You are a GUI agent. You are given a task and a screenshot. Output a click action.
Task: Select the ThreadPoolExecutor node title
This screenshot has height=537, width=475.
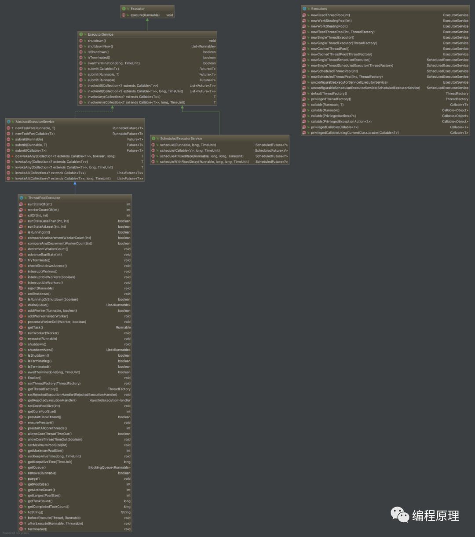click(x=44, y=198)
